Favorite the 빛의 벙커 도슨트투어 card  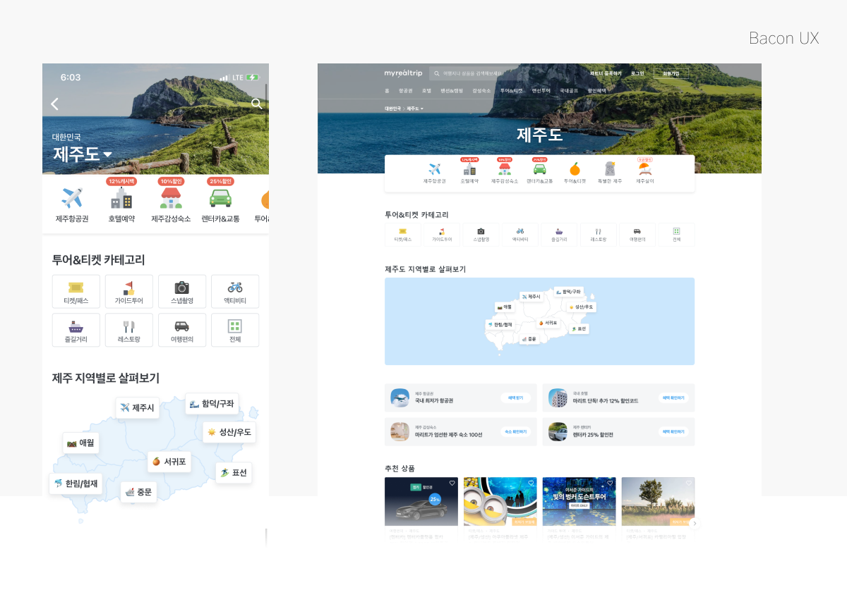[x=610, y=483]
